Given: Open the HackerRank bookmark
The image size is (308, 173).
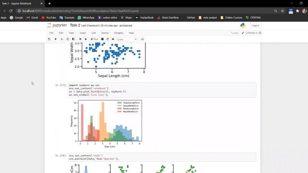Looking at the screenshot, I should pos(144,18).
